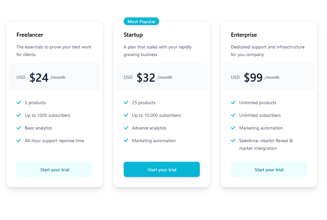
Task: Start your trial for the Freelancer plan
Action: pos(54,169)
